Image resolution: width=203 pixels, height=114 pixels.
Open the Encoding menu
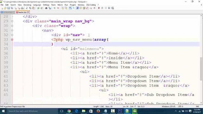coord(27,5)
